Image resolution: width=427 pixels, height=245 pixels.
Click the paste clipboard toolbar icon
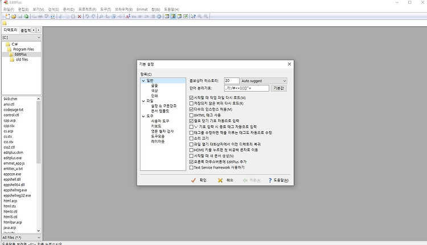pyautogui.click(x=73, y=17)
